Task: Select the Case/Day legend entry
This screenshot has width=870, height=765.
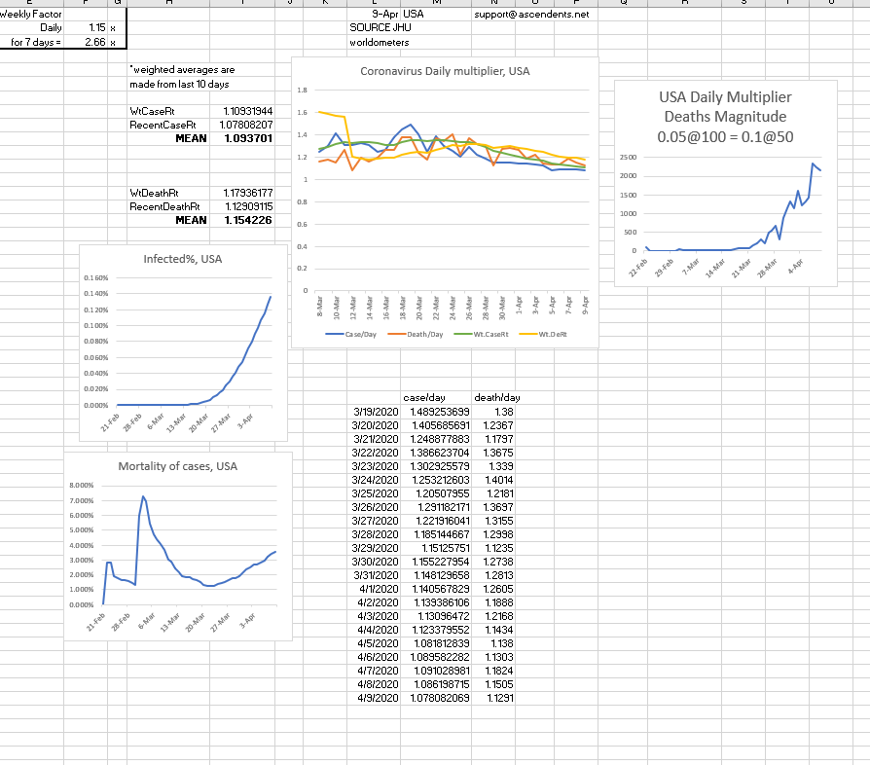Action: (x=354, y=334)
